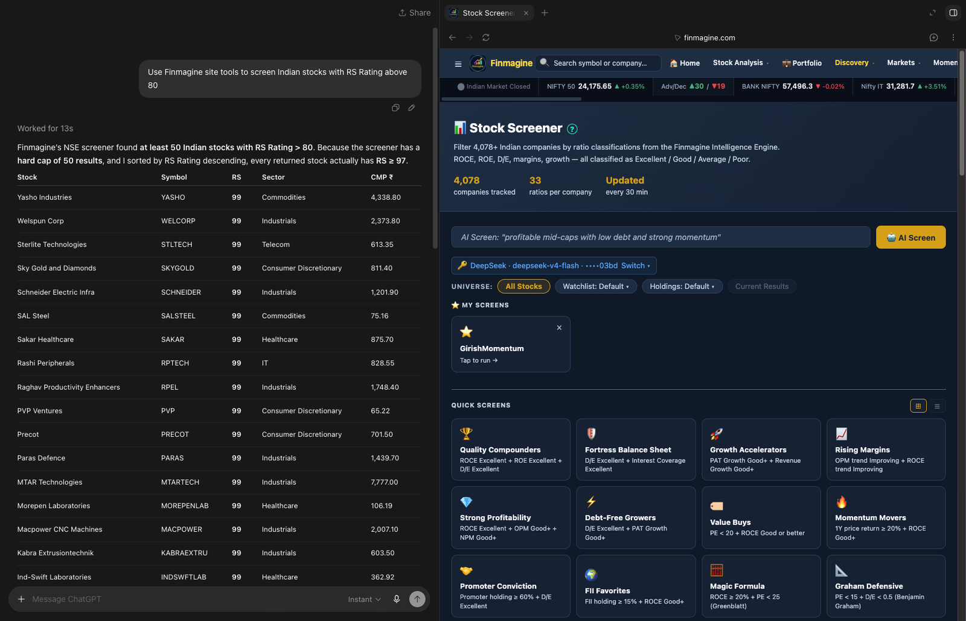Image resolution: width=966 pixels, height=621 pixels.
Task: Open the FII Favorites quick screen
Action: [x=636, y=586]
